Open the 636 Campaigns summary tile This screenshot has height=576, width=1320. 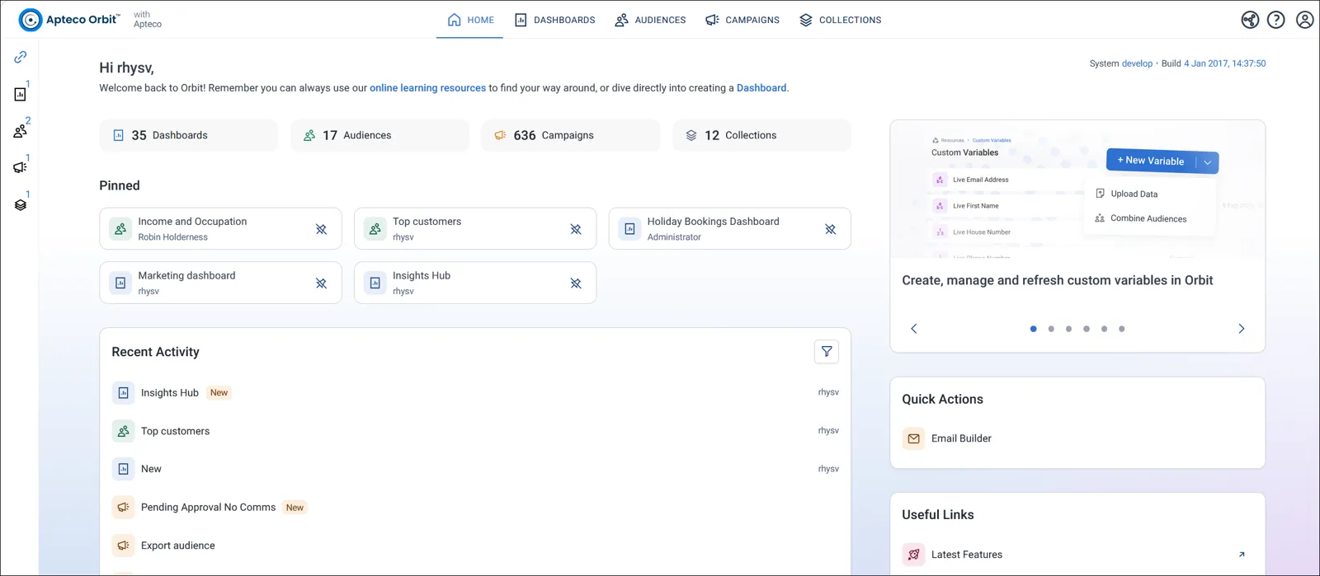571,135
